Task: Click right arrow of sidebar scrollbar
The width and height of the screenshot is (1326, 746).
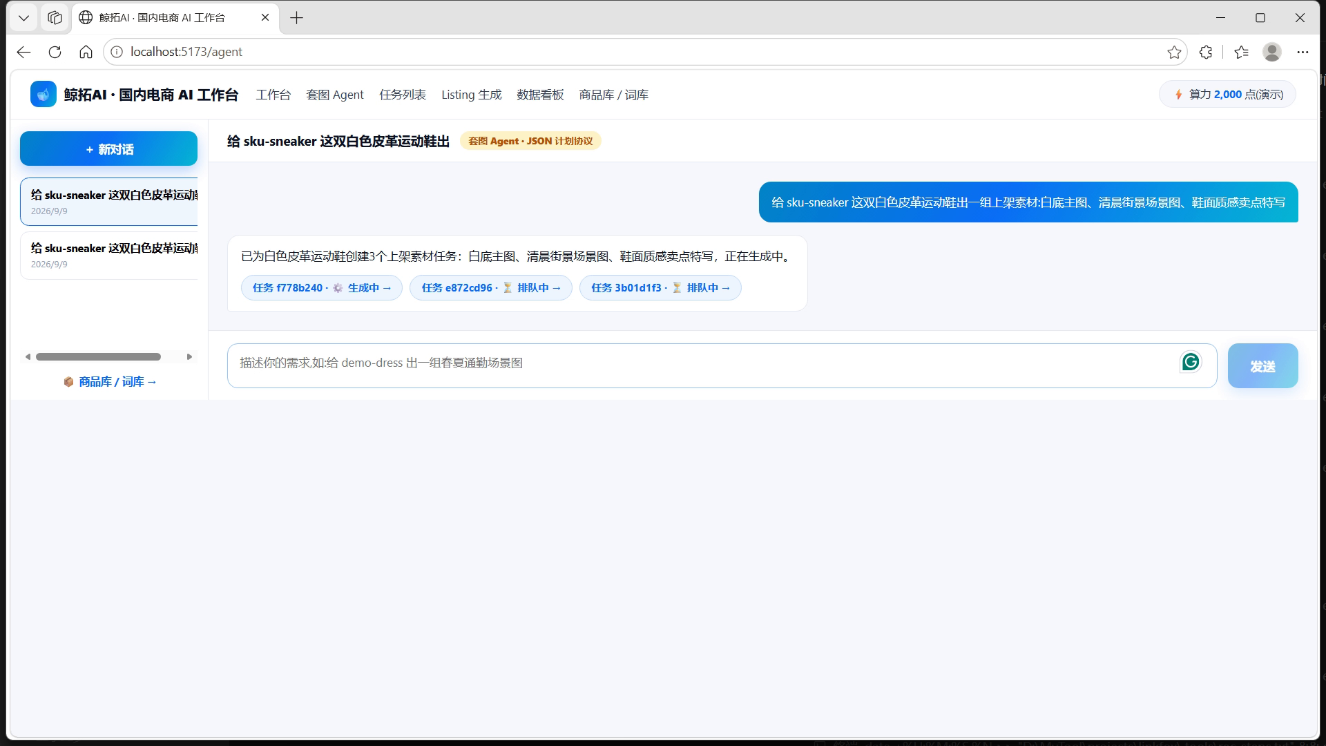Action: [x=189, y=357]
